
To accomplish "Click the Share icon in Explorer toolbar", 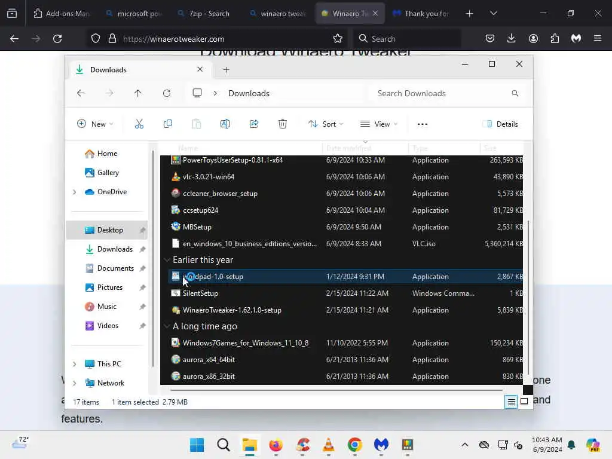I will (x=254, y=124).
